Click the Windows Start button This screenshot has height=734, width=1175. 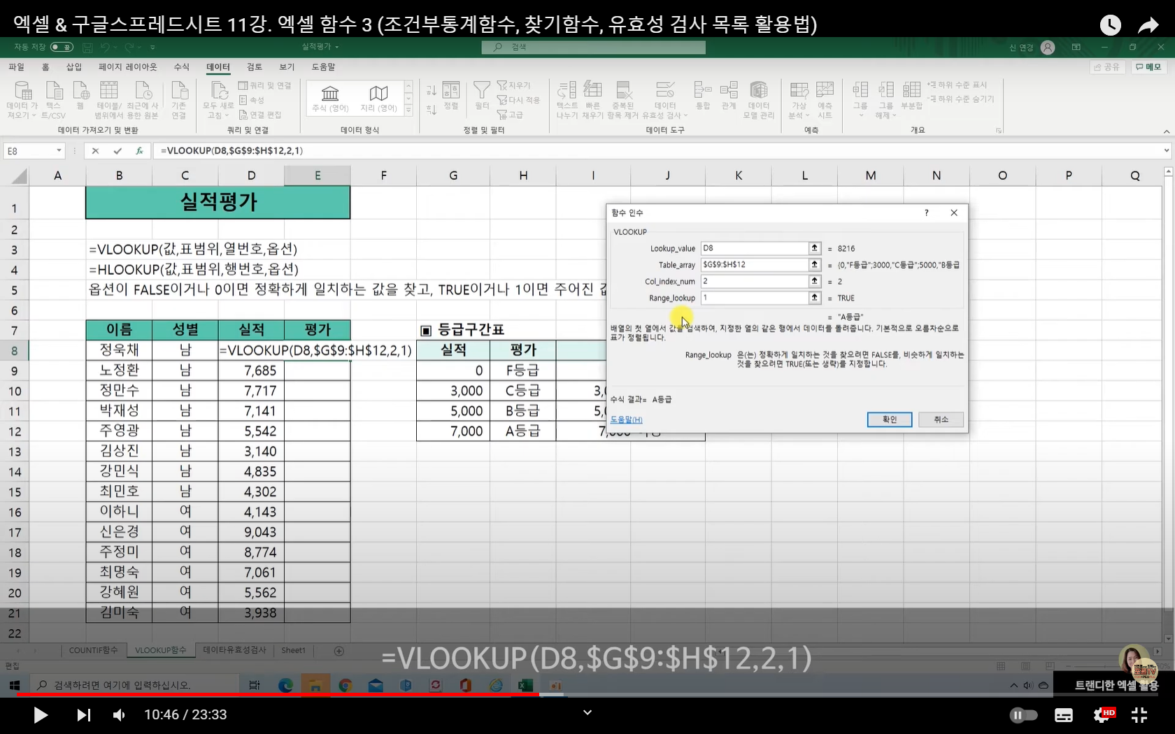(15, 685)
